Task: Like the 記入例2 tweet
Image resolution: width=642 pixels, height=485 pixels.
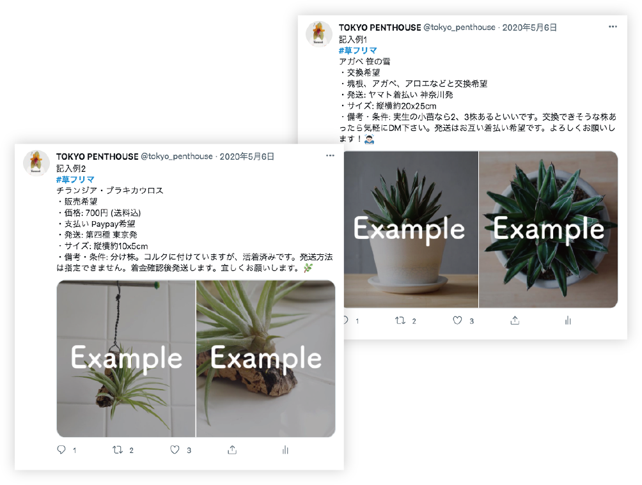Action: tap(175, 450)
